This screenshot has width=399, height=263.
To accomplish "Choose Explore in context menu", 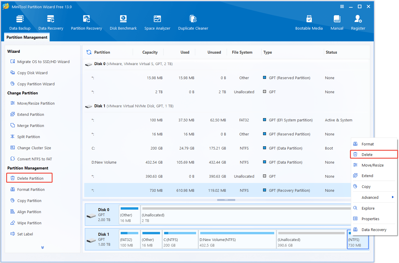I will (x=374, y=208).
